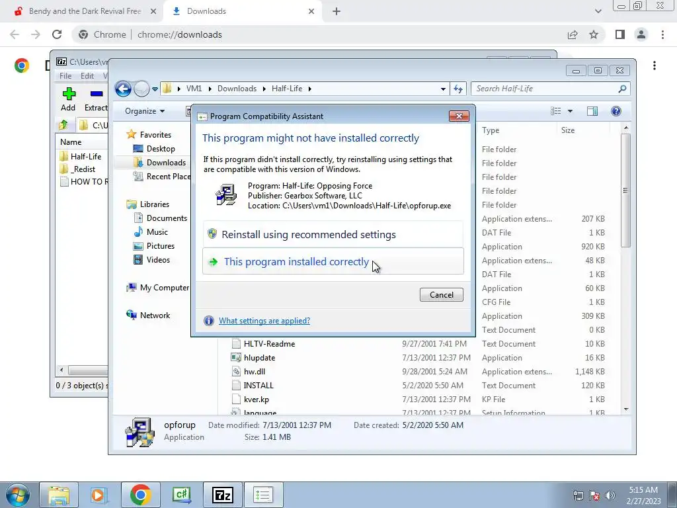Switch to Bendy and the Dark Revival tab

[x=85, y=11]
